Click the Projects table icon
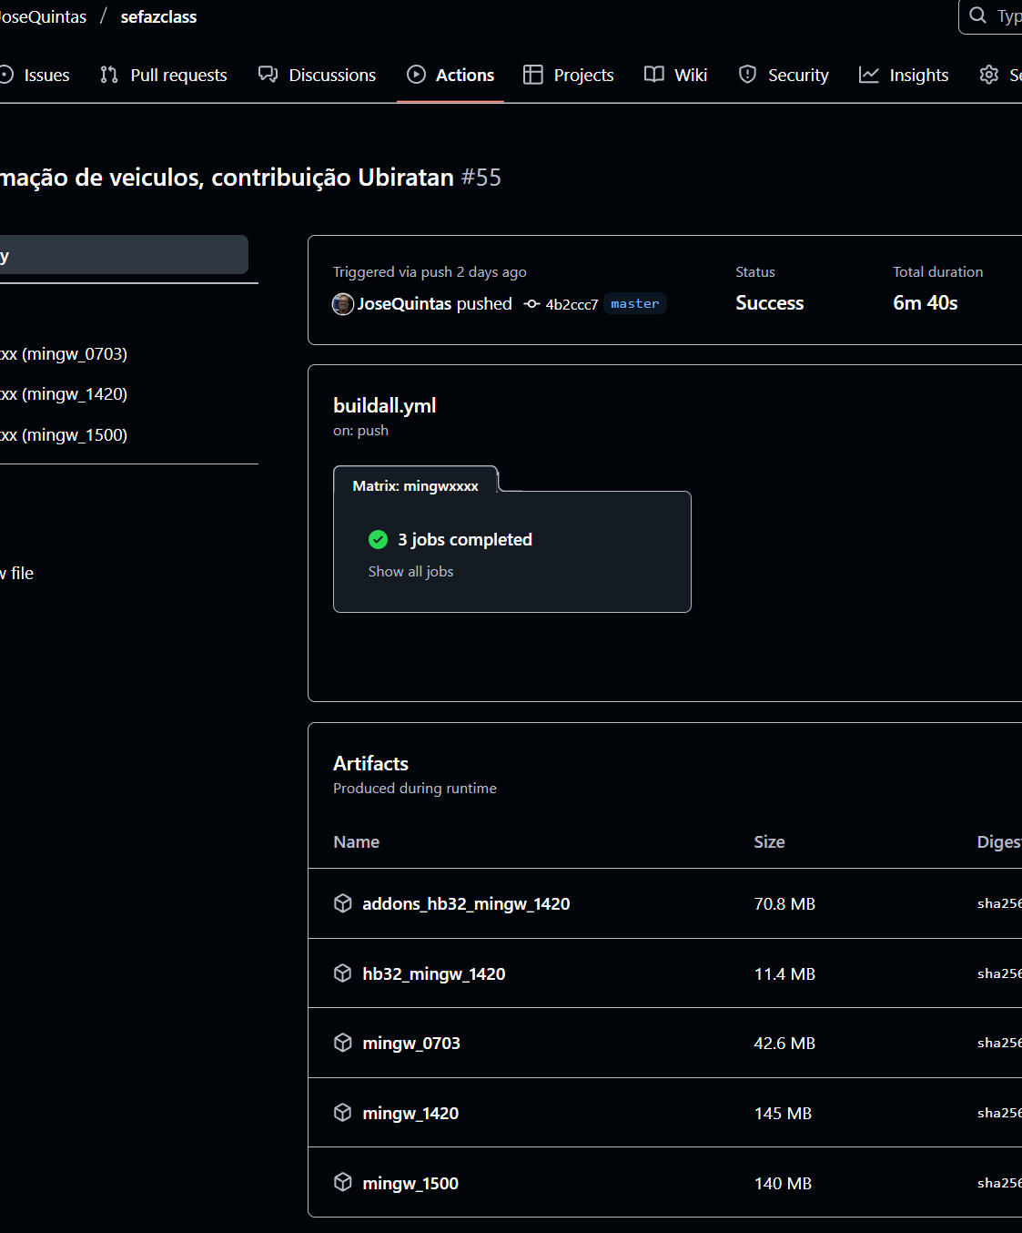This screenshot has width=1022, height=1233. pos(533,75)
